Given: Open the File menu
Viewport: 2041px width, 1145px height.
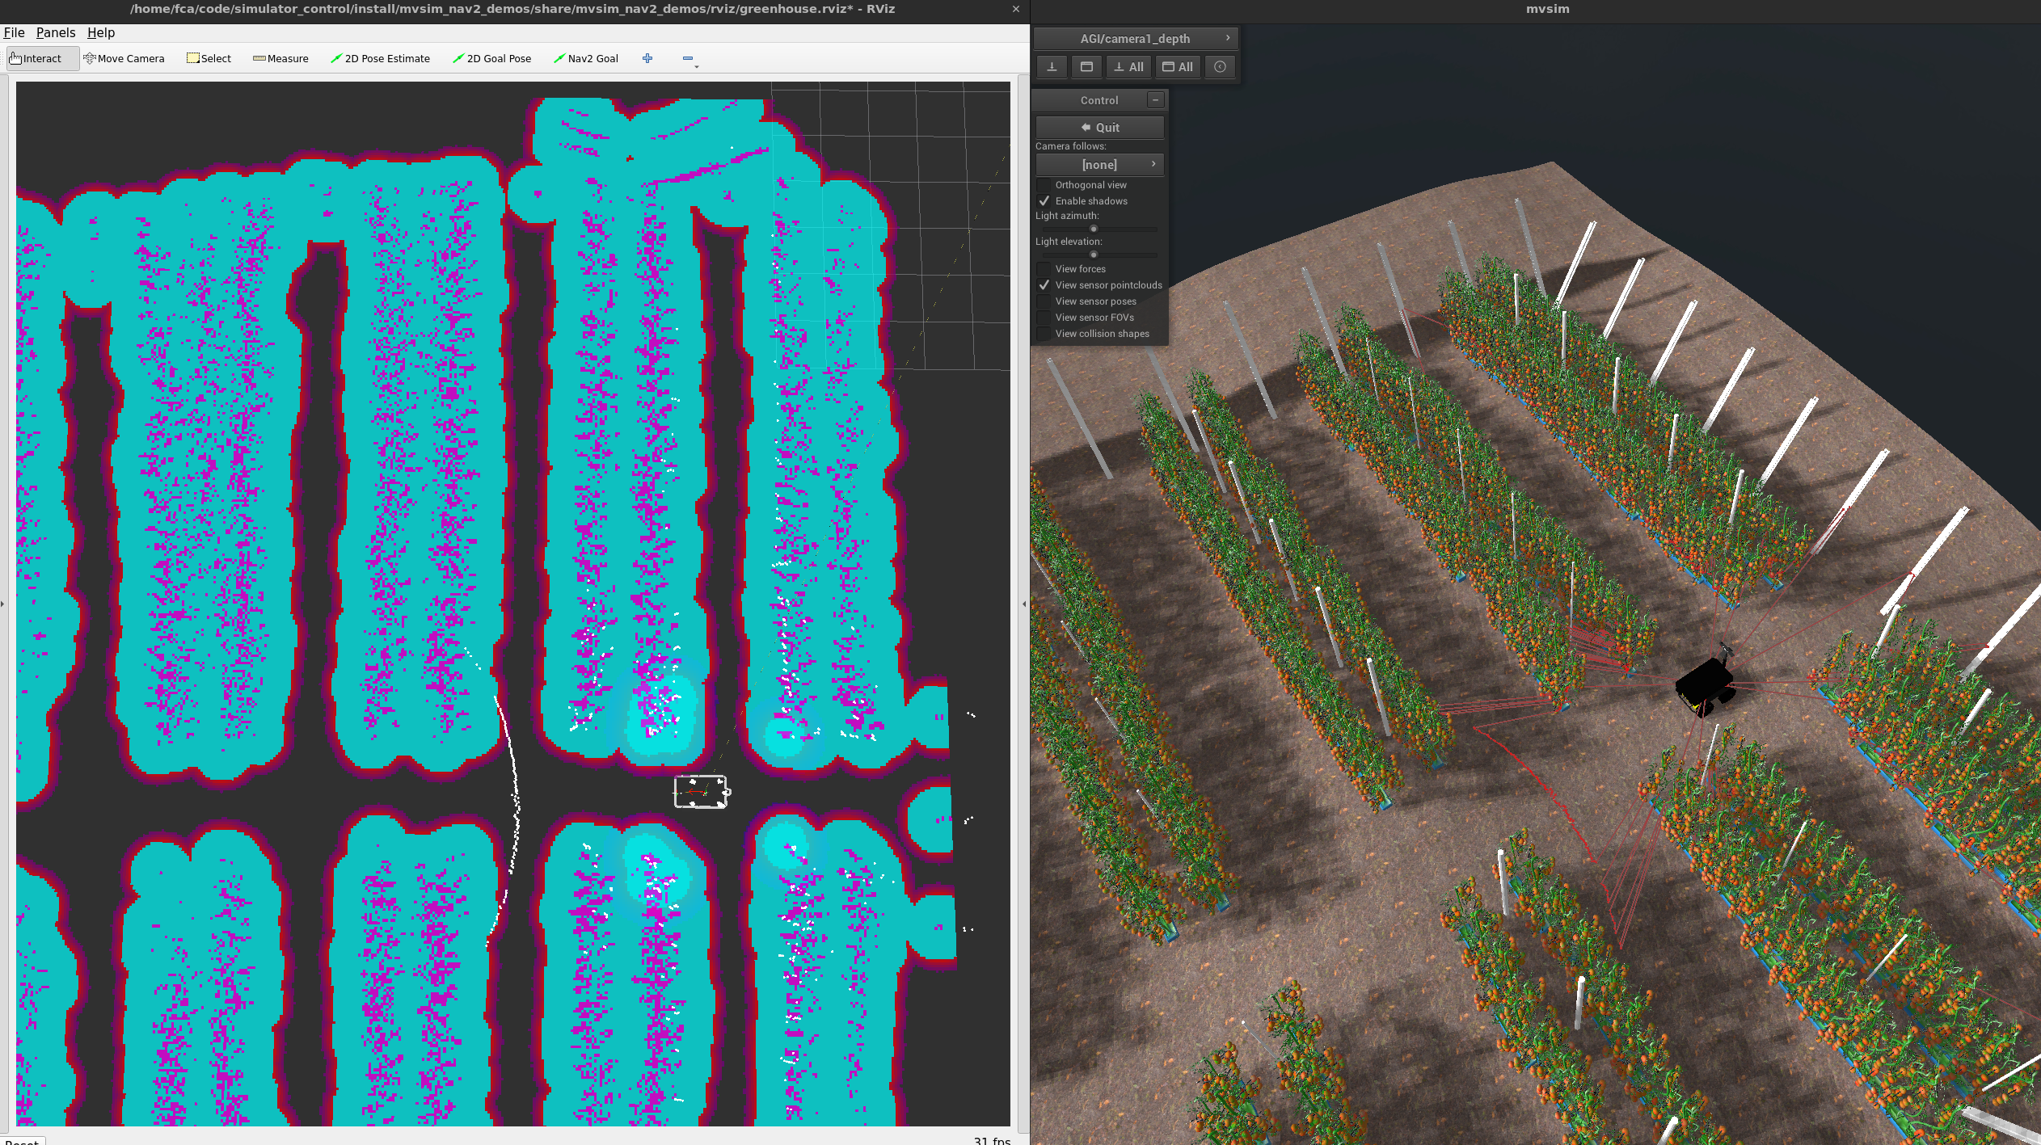Looking at the screenshot, I should pos(14,32).
